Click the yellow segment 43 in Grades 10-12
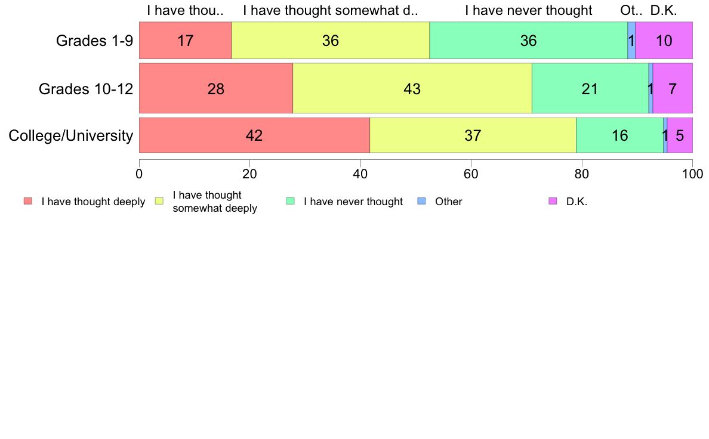This screenshot has width=709, height=439. pos(412,88)
